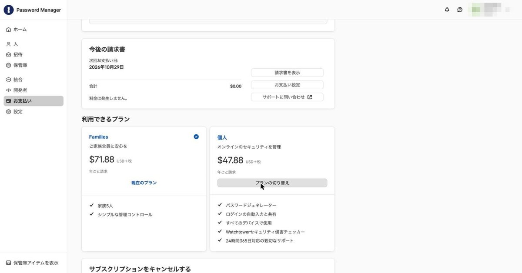This screenshot has height=273, width=522.
Task: Open 設定 in the sidebar
Action: (x=33, y=112)
